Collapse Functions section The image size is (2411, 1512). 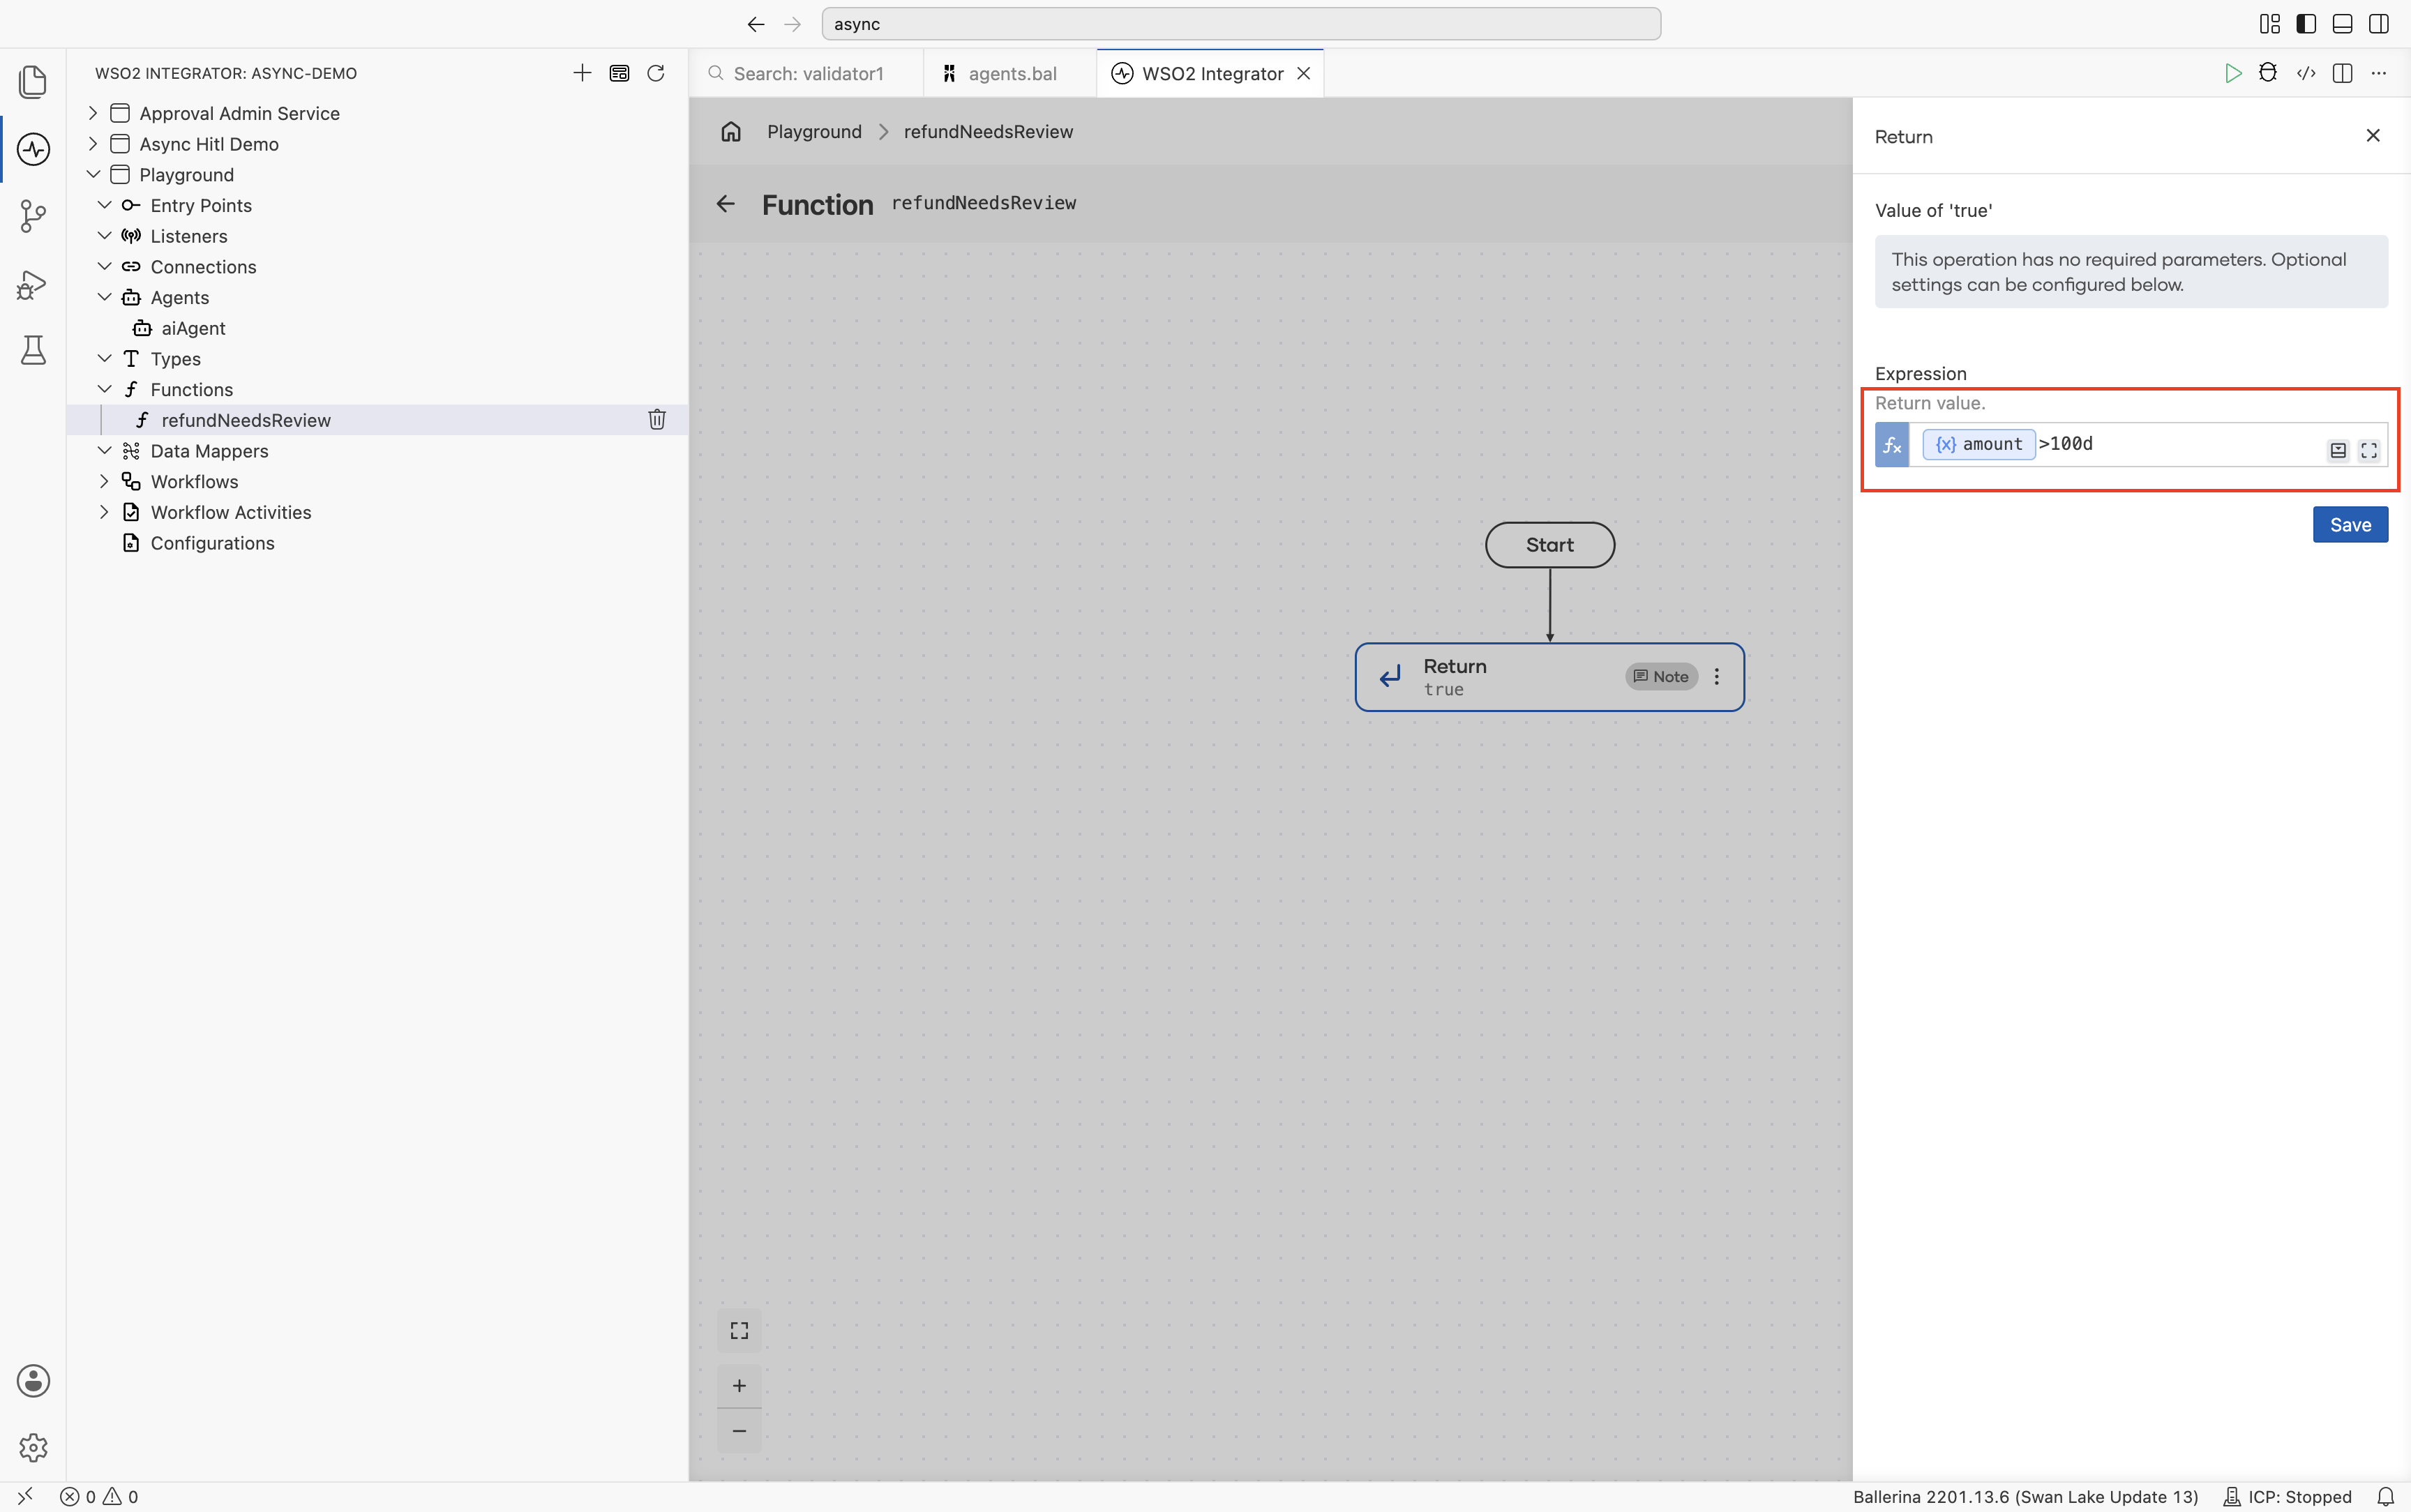tap(104, 389)
